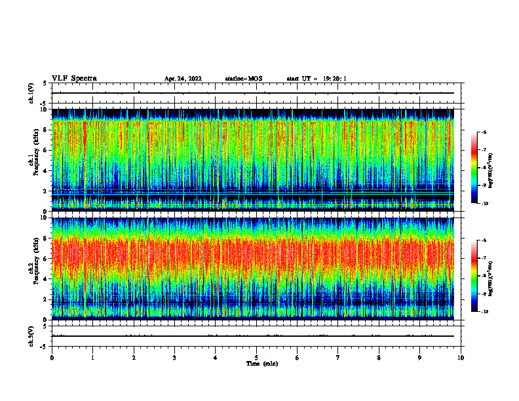Screen dimensions: 519x401
Task: Click time axis tick label "9"
Action: [419, 358]
